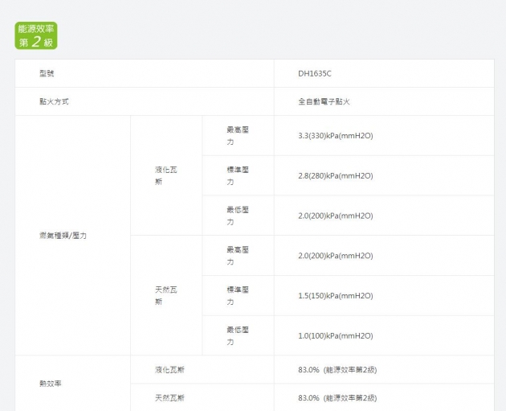Click 天然瓦斯 in the 熱效率 section

169,397
